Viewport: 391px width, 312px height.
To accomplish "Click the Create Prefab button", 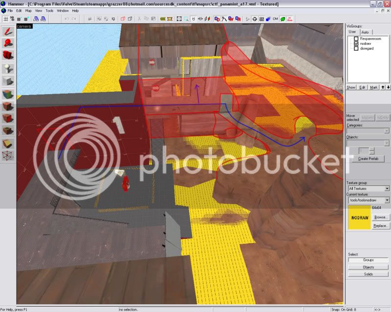I will (368, 158).
